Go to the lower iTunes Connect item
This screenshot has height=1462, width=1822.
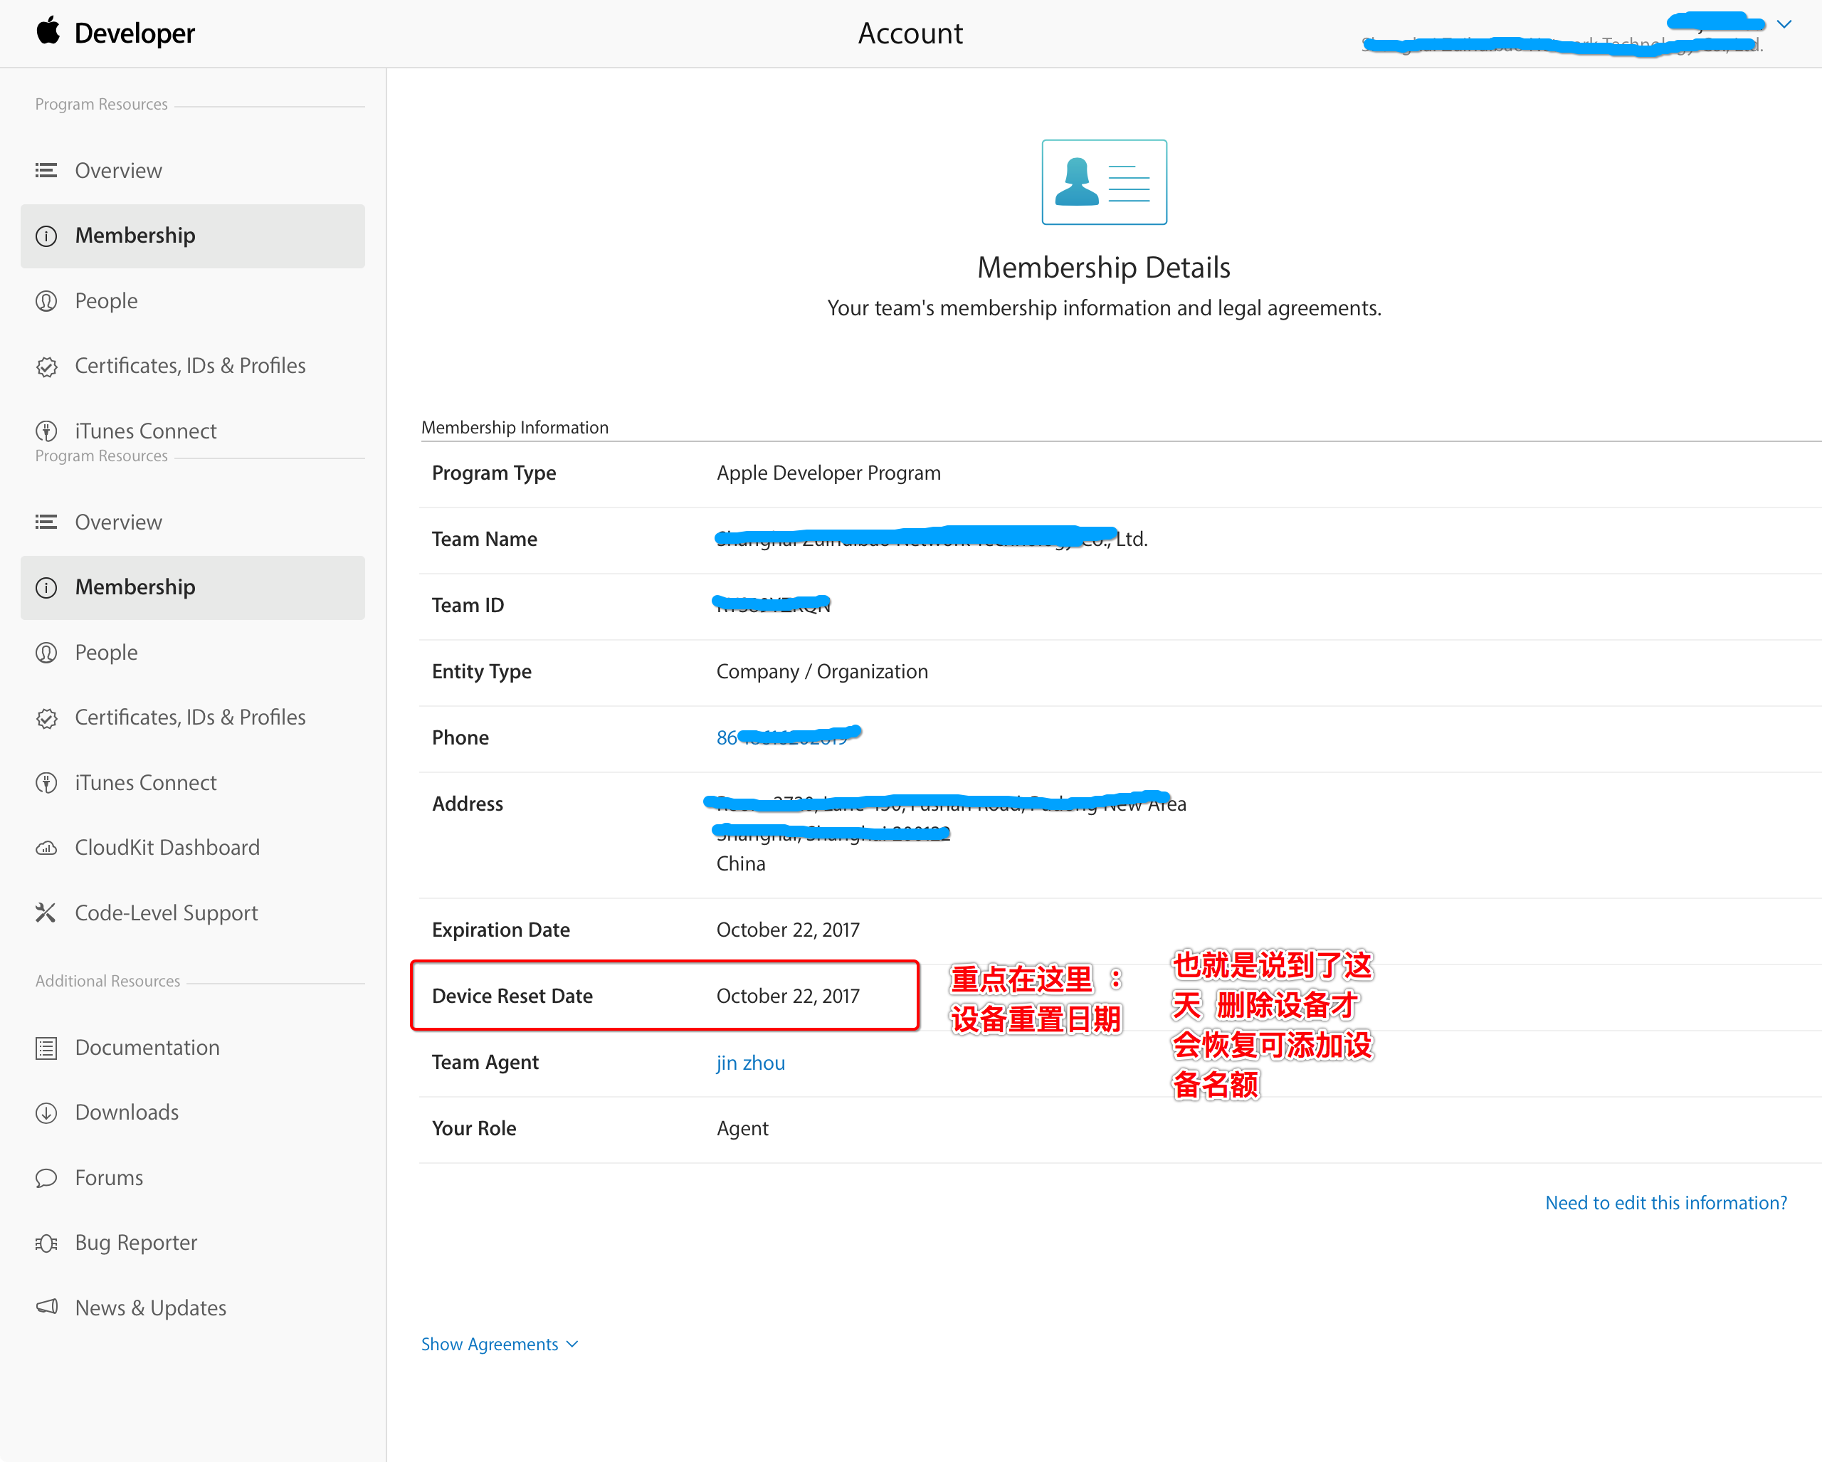click(145, 782)
